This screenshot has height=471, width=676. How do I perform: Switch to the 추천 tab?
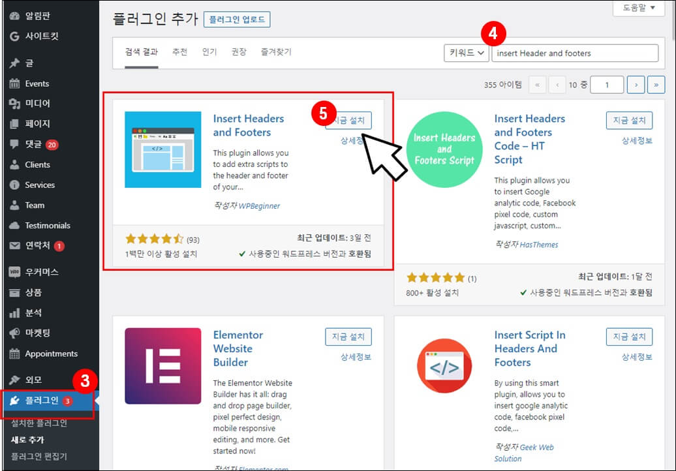coord(180,52)
